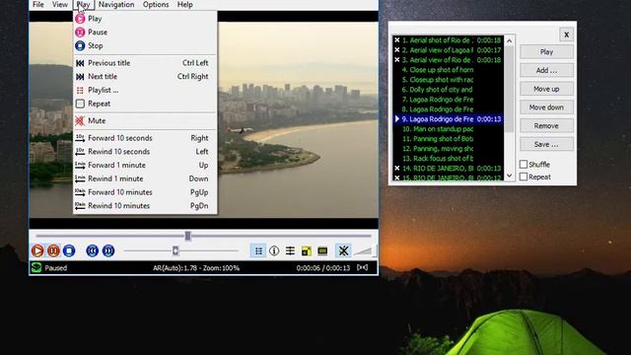Select playlist item 1. Aerial shot of Rio de
The width and height of the screenshot is (631, 355).
(449, 40)
